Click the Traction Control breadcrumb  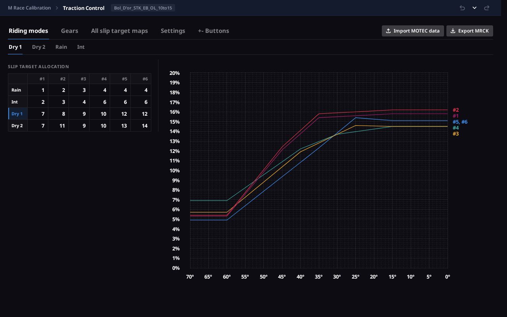84,8
